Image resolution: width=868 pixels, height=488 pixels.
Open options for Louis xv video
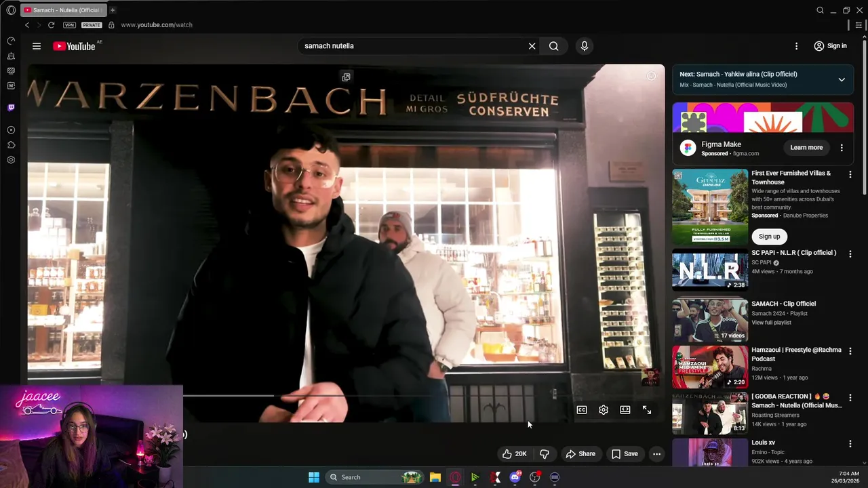click(850, 444)
